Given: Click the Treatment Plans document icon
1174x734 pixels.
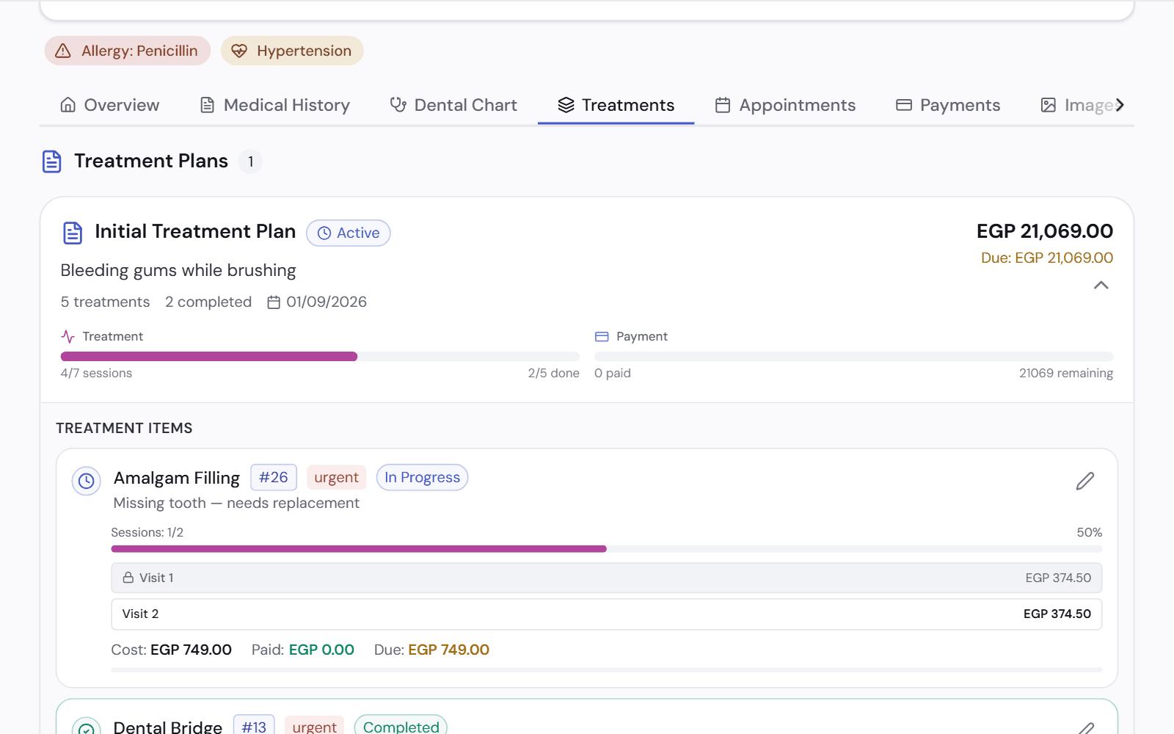Looking at the screenshot, I should tap(51, 161).
